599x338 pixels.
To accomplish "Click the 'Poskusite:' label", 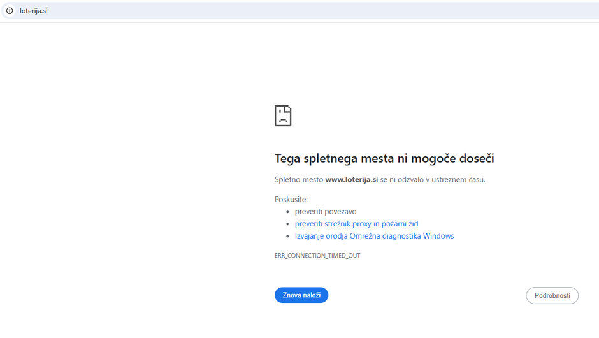I will (291, 199).
